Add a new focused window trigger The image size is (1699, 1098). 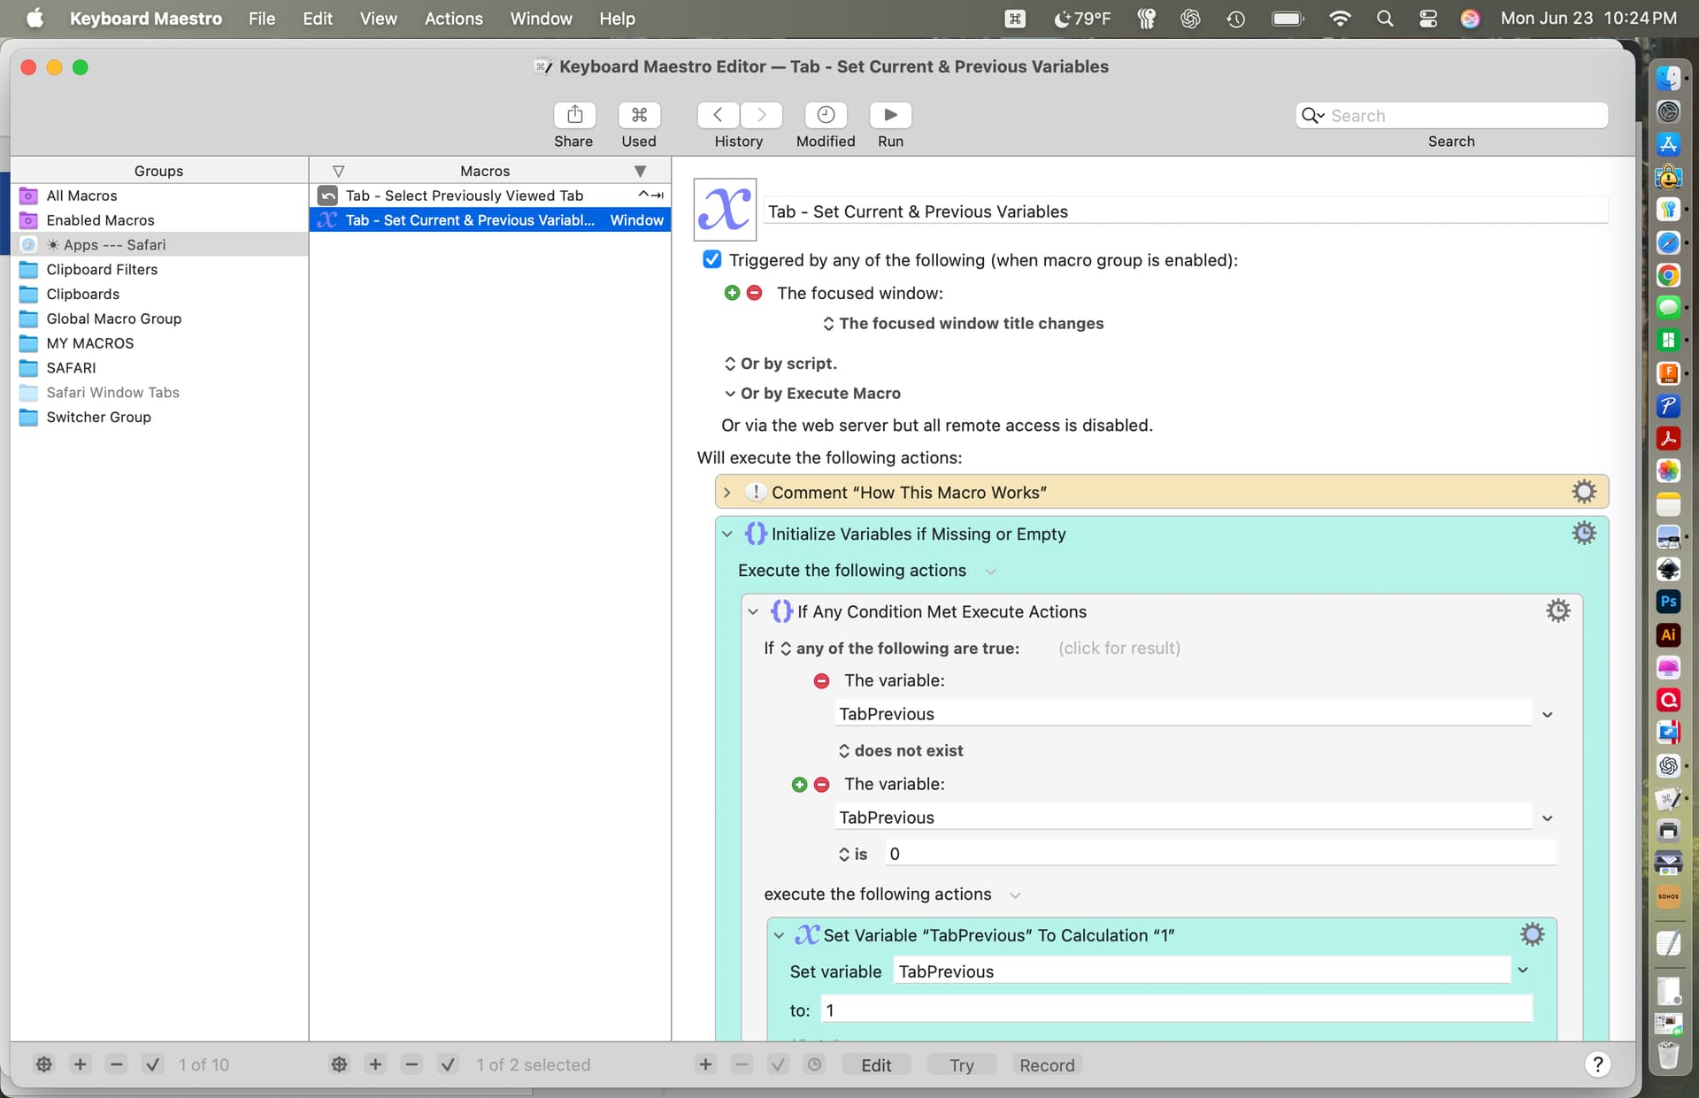coord(732,293)
